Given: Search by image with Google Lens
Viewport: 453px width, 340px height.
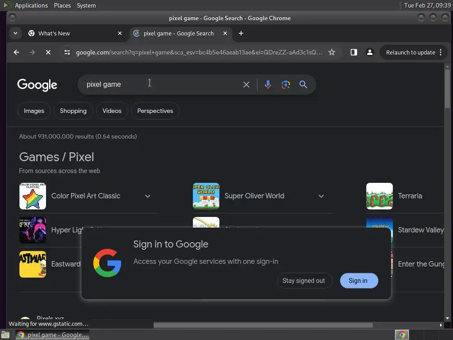Looking at the screenshot, I should click(x=285, y=85).
